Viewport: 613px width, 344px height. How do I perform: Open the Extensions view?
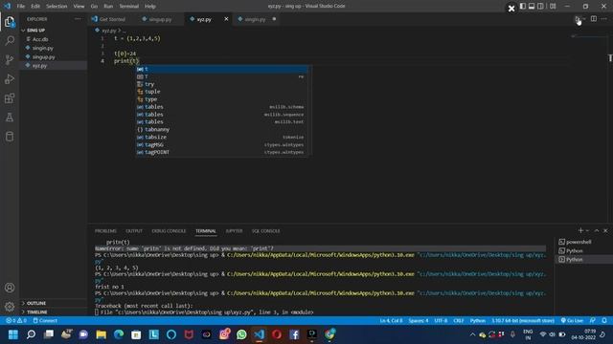pos(10,97)
